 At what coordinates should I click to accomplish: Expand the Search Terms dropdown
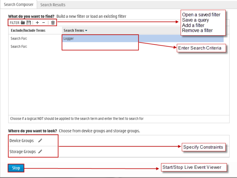point(86,30)
